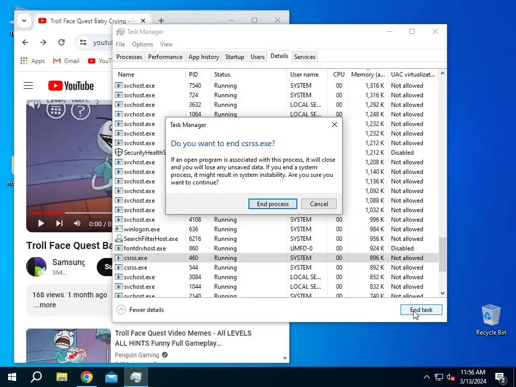Open Penguin Gaming channel link
Image resolution: width=516 pixels, height=387 pixels.
137,355
